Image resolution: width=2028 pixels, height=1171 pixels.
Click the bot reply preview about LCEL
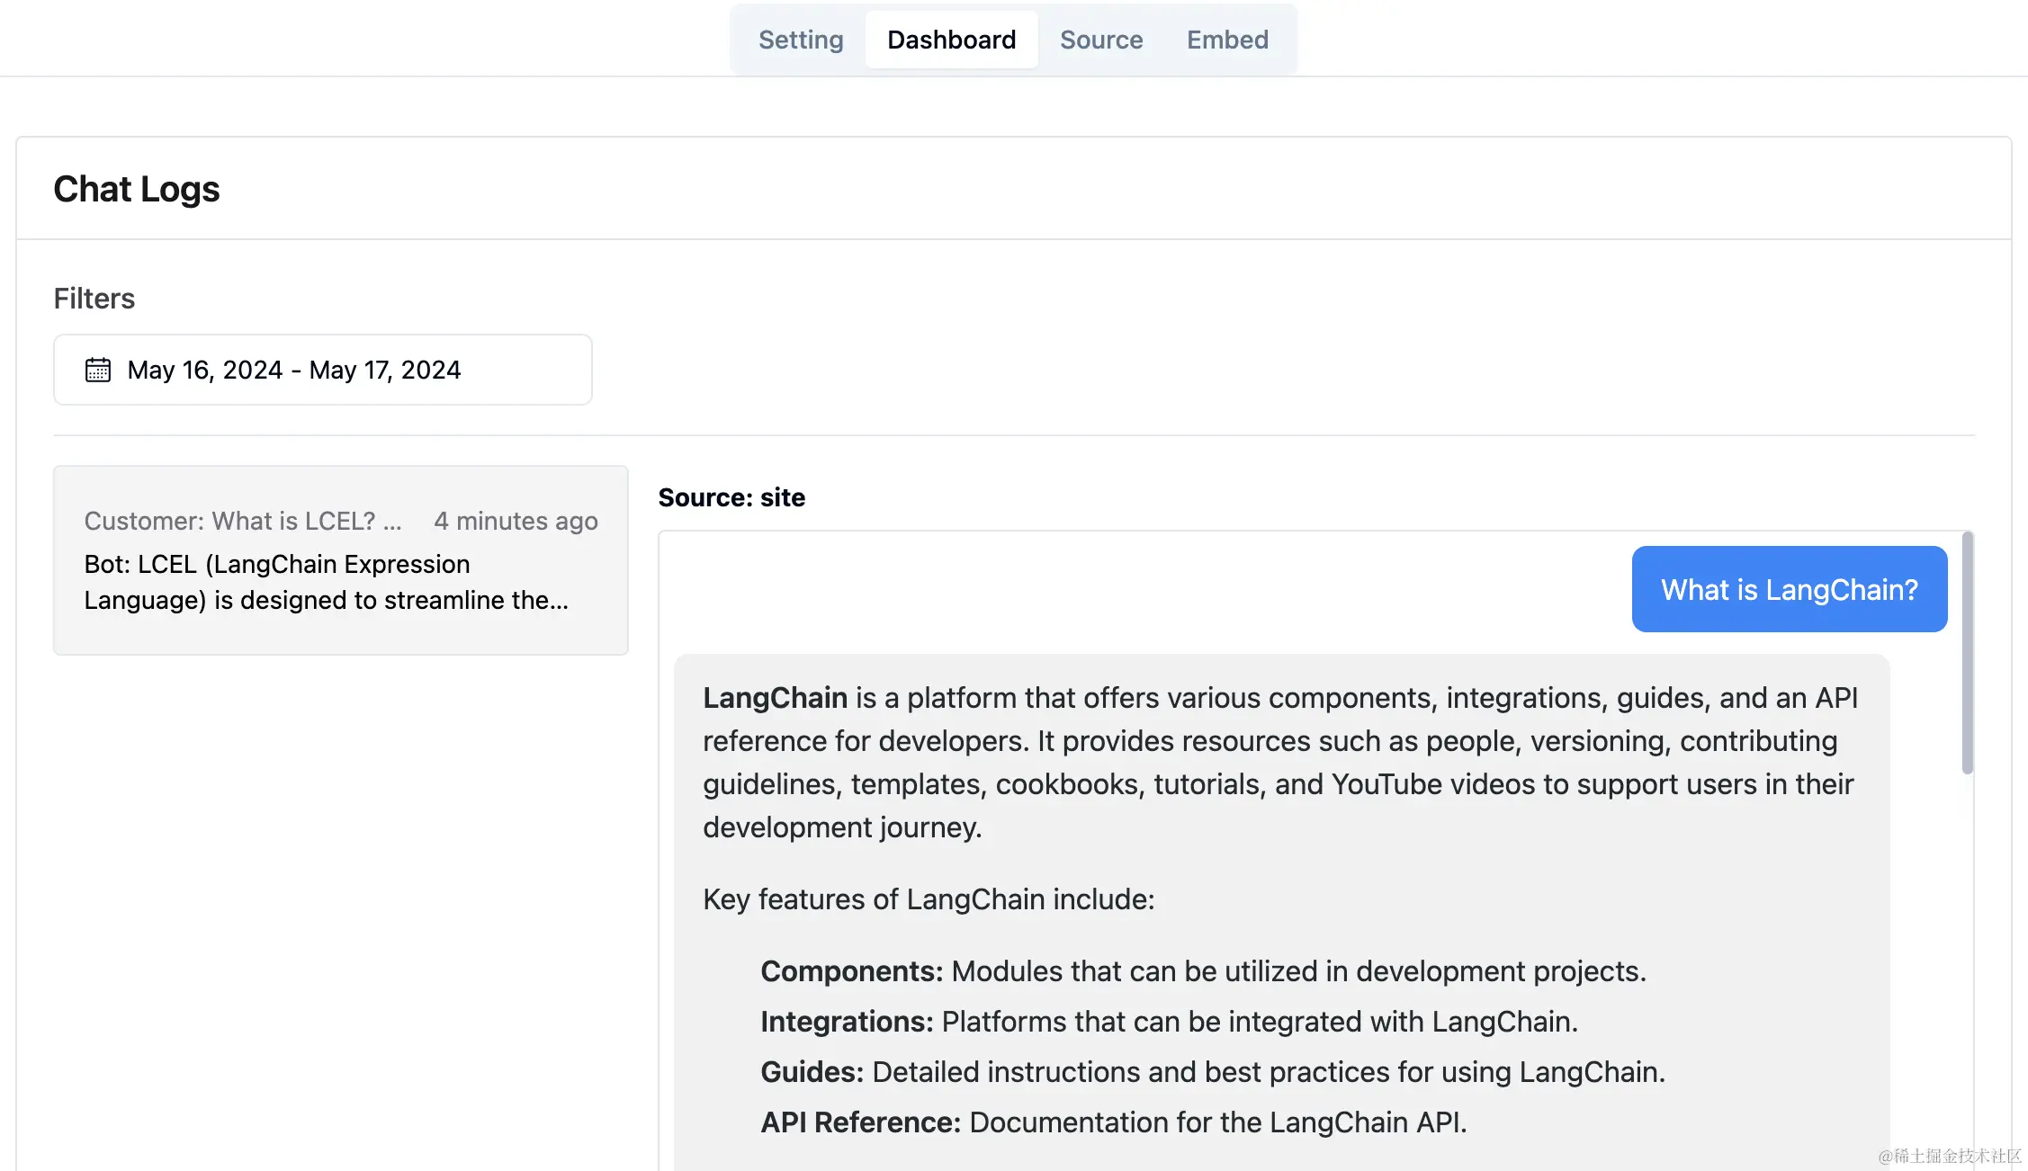pyautogui.click(x=326, y=582)
